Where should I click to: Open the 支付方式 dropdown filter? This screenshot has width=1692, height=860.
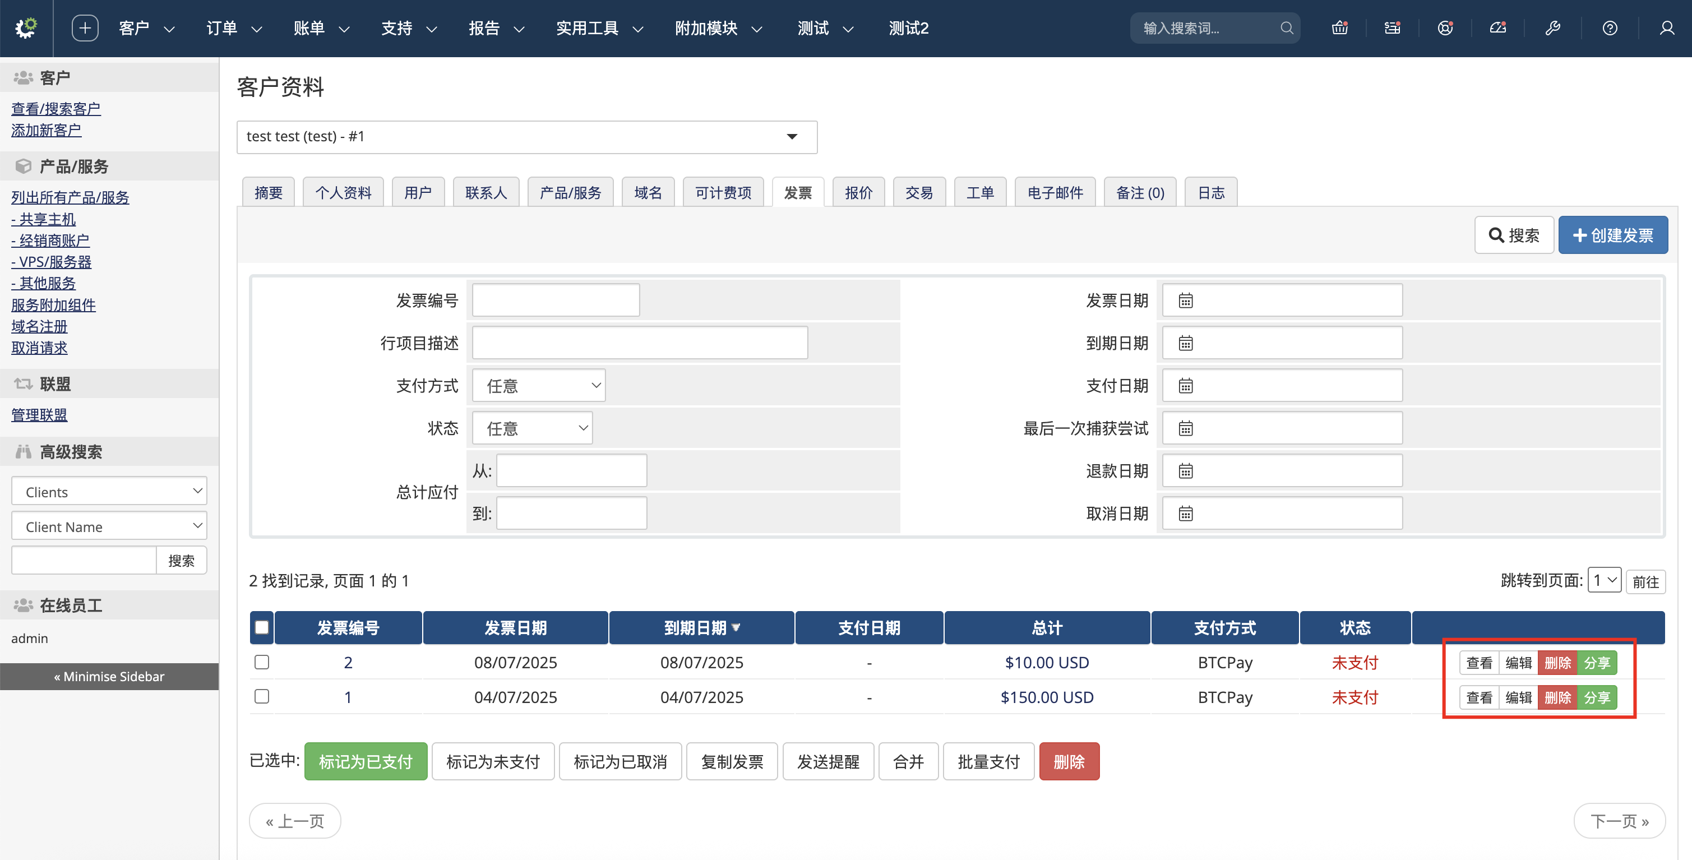pyautogui.click(x=539, y=386)
